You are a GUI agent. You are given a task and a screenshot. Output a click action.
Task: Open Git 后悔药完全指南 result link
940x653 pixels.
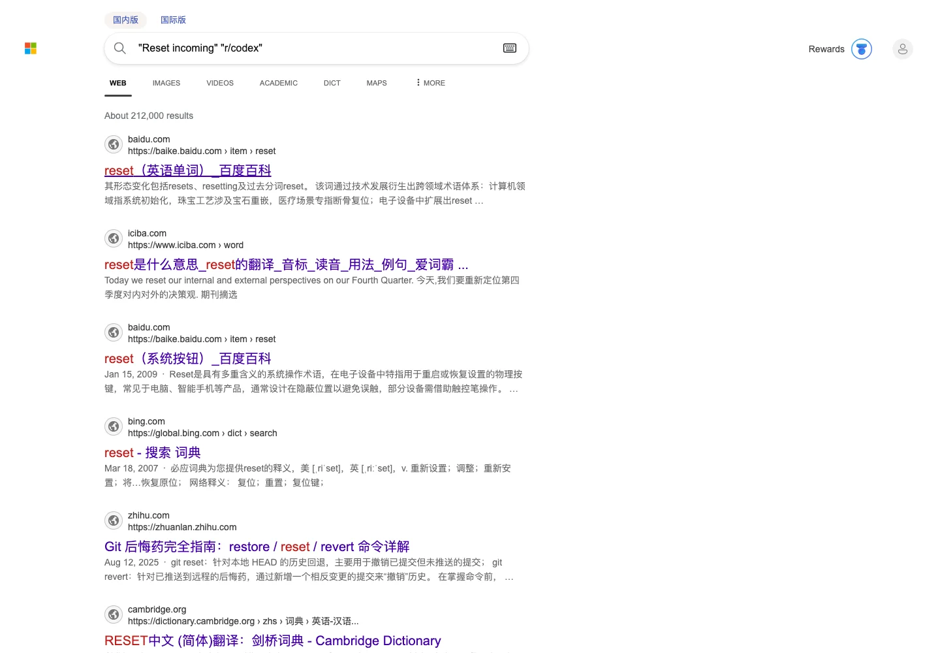tap(257, 547)
